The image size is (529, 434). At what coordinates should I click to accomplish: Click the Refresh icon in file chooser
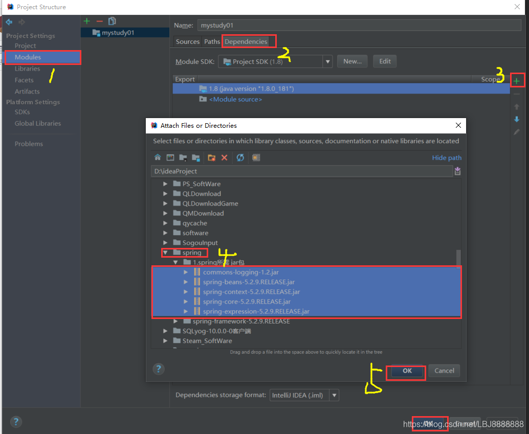point(240,157)
